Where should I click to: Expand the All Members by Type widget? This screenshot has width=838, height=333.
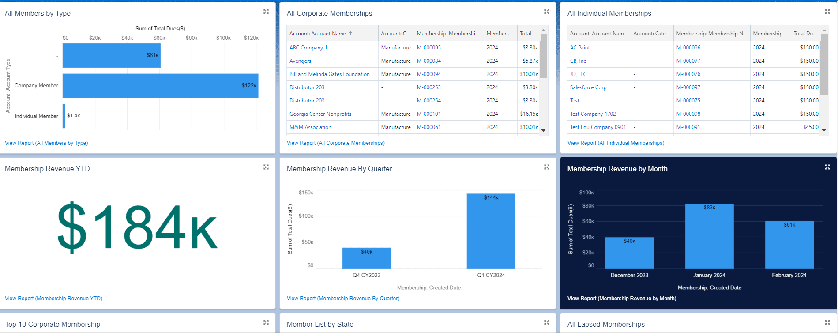tap(266, 11)
